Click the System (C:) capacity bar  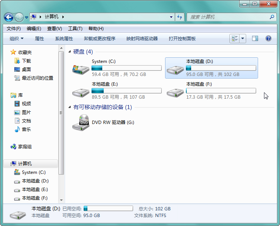point(126,68)
